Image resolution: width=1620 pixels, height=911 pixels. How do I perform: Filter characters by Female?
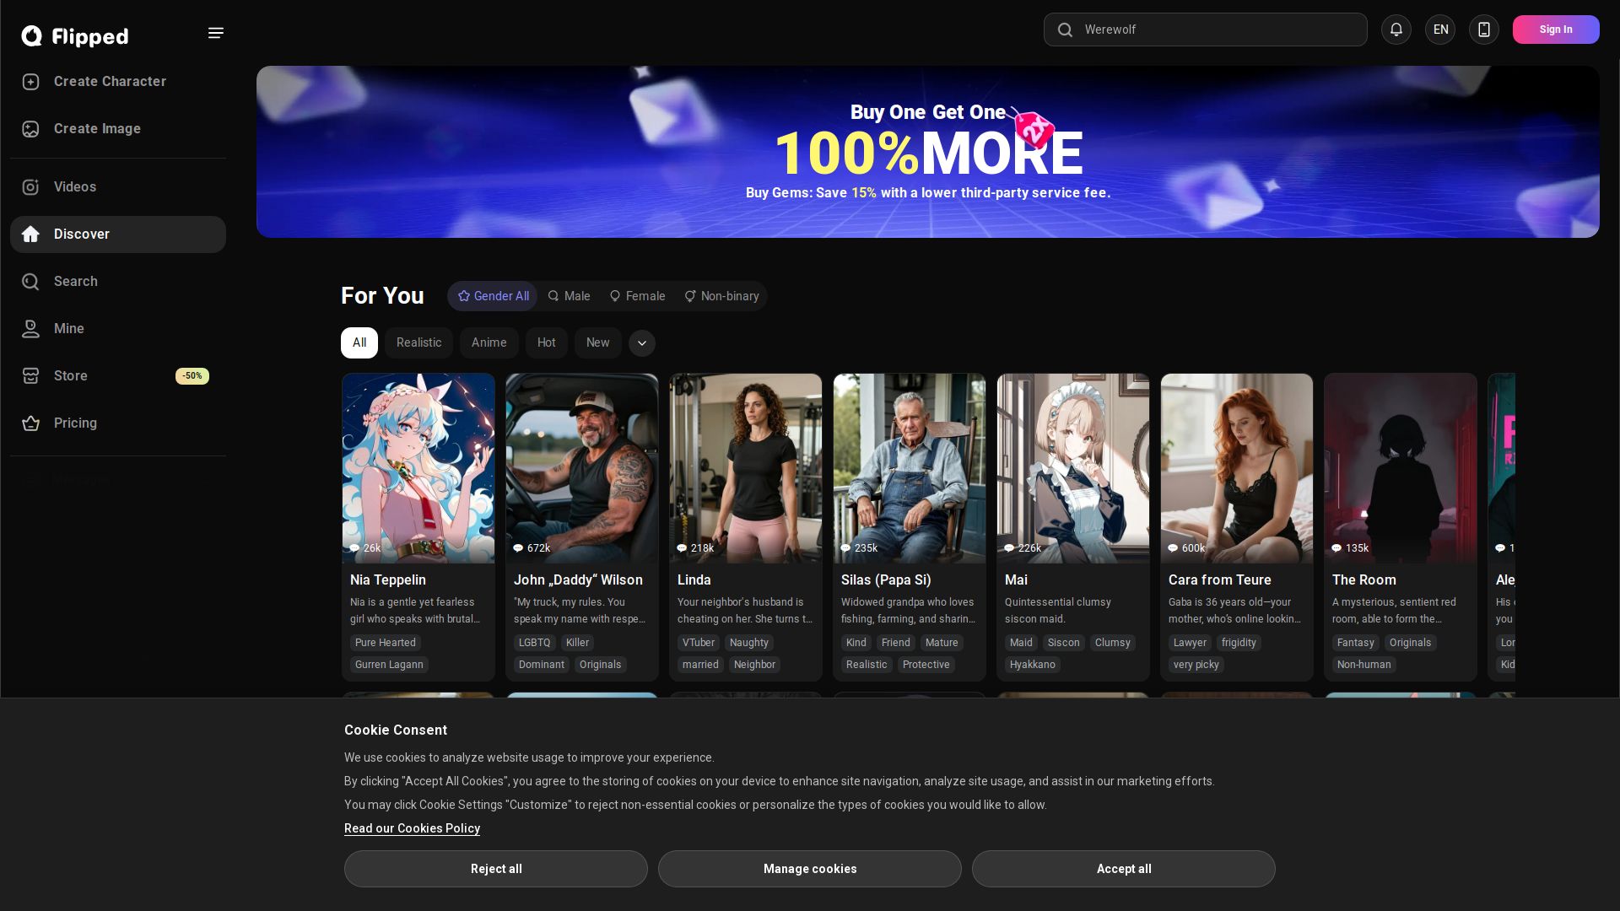click(x=637, y=296)
